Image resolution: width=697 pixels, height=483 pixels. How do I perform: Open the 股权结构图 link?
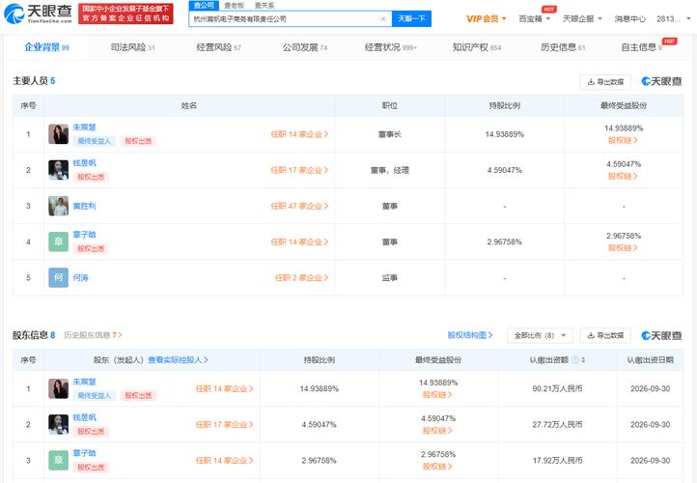tap(470, 335)
